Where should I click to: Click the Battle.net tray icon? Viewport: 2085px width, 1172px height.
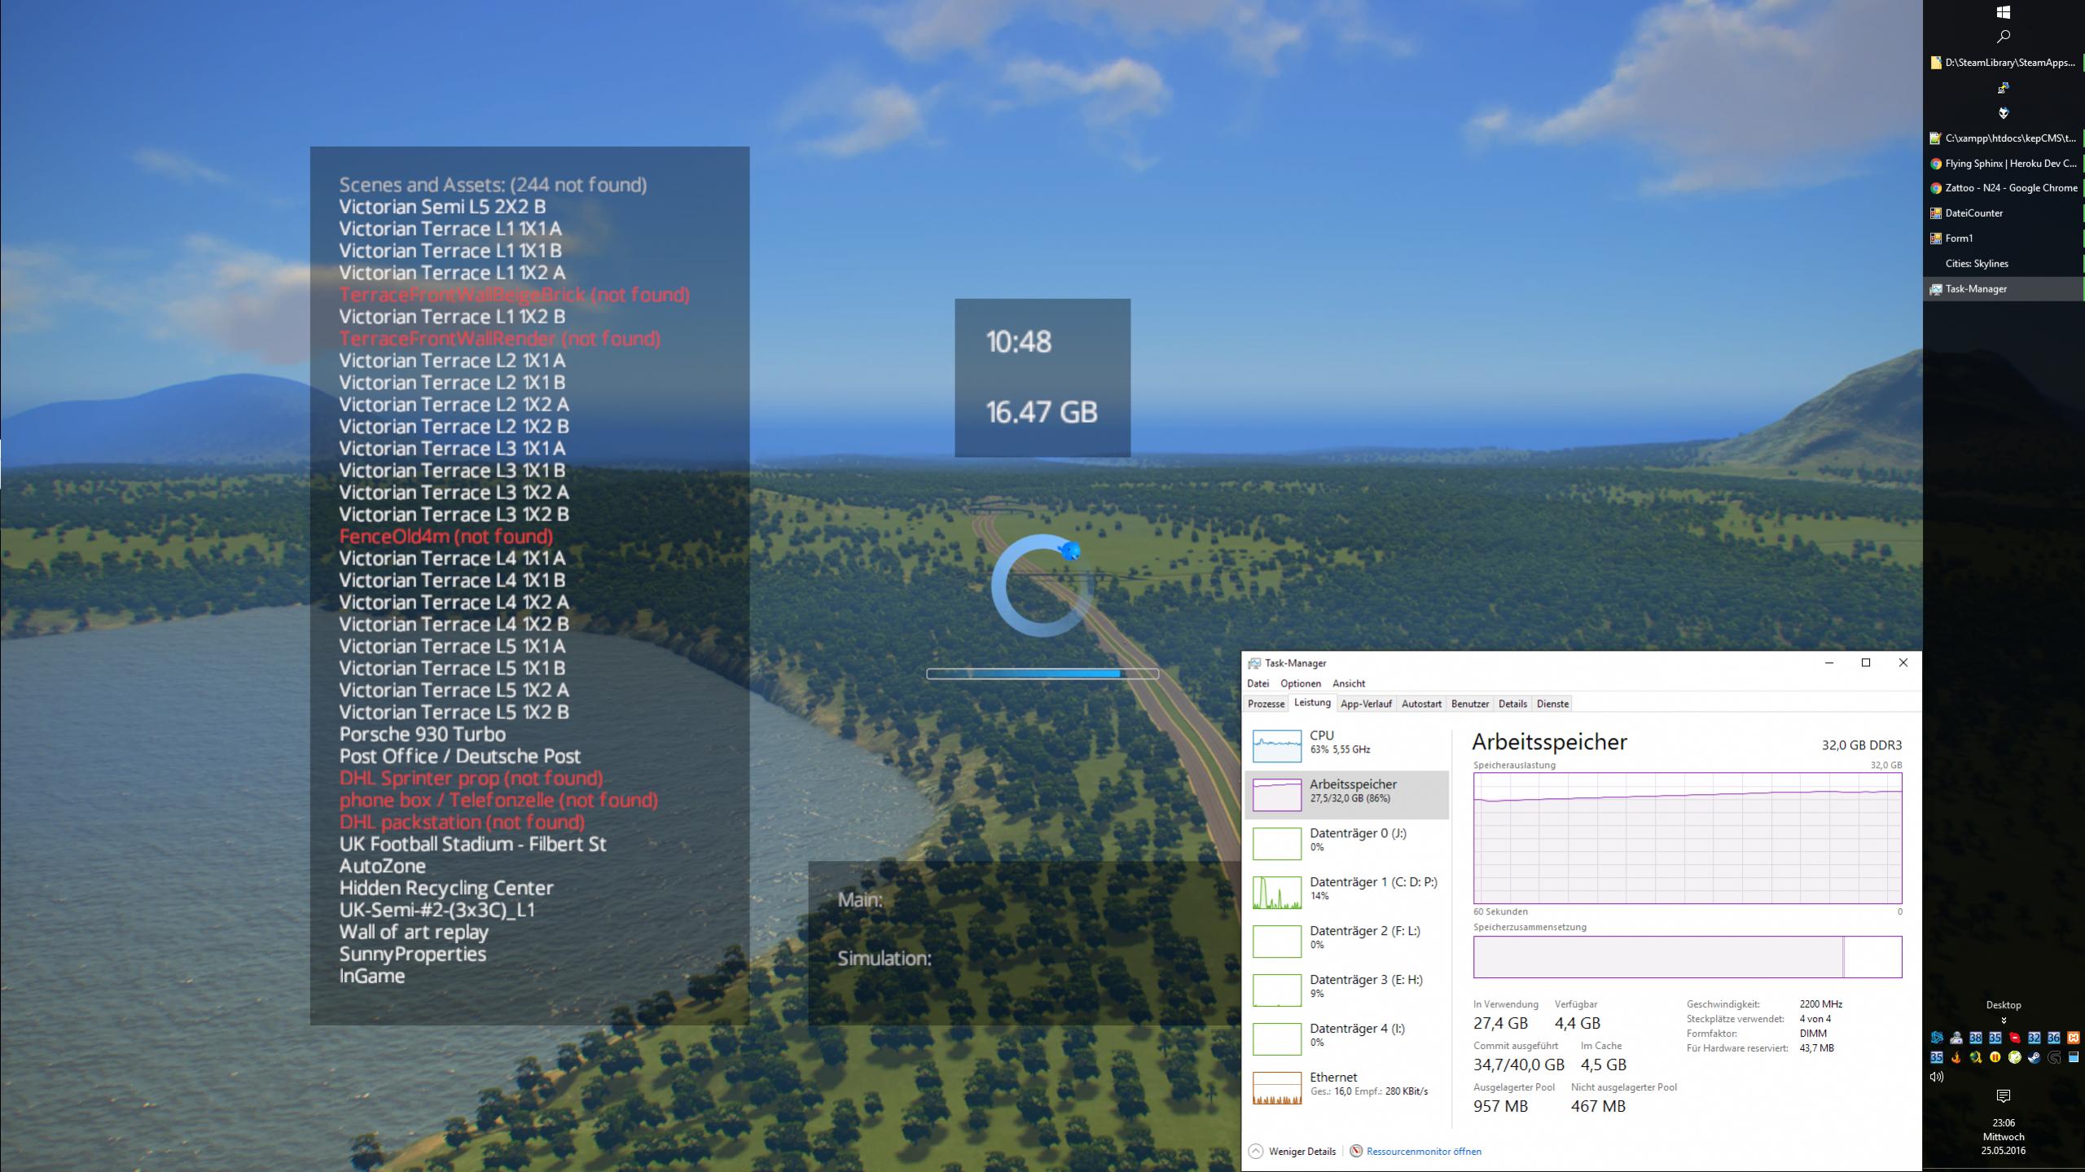click(x=1937, y=1038)
